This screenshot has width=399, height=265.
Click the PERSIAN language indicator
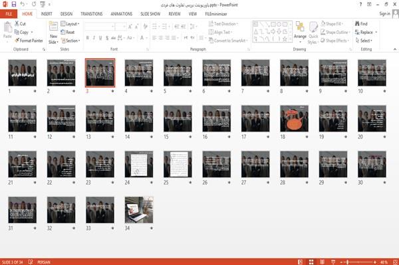pos(44,262)
